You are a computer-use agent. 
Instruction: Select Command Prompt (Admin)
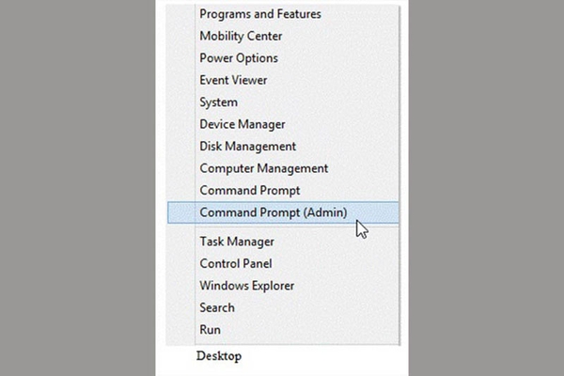coord(283,212)
